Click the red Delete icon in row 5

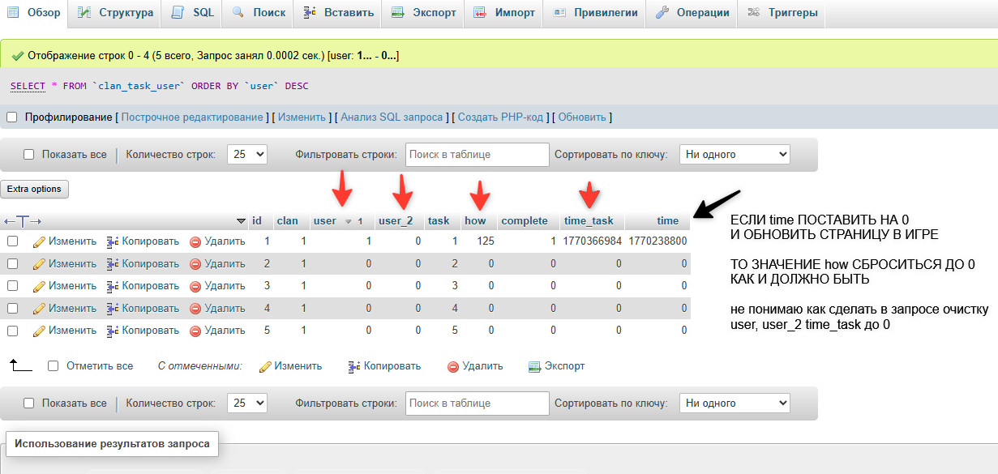tap(195, 331)
